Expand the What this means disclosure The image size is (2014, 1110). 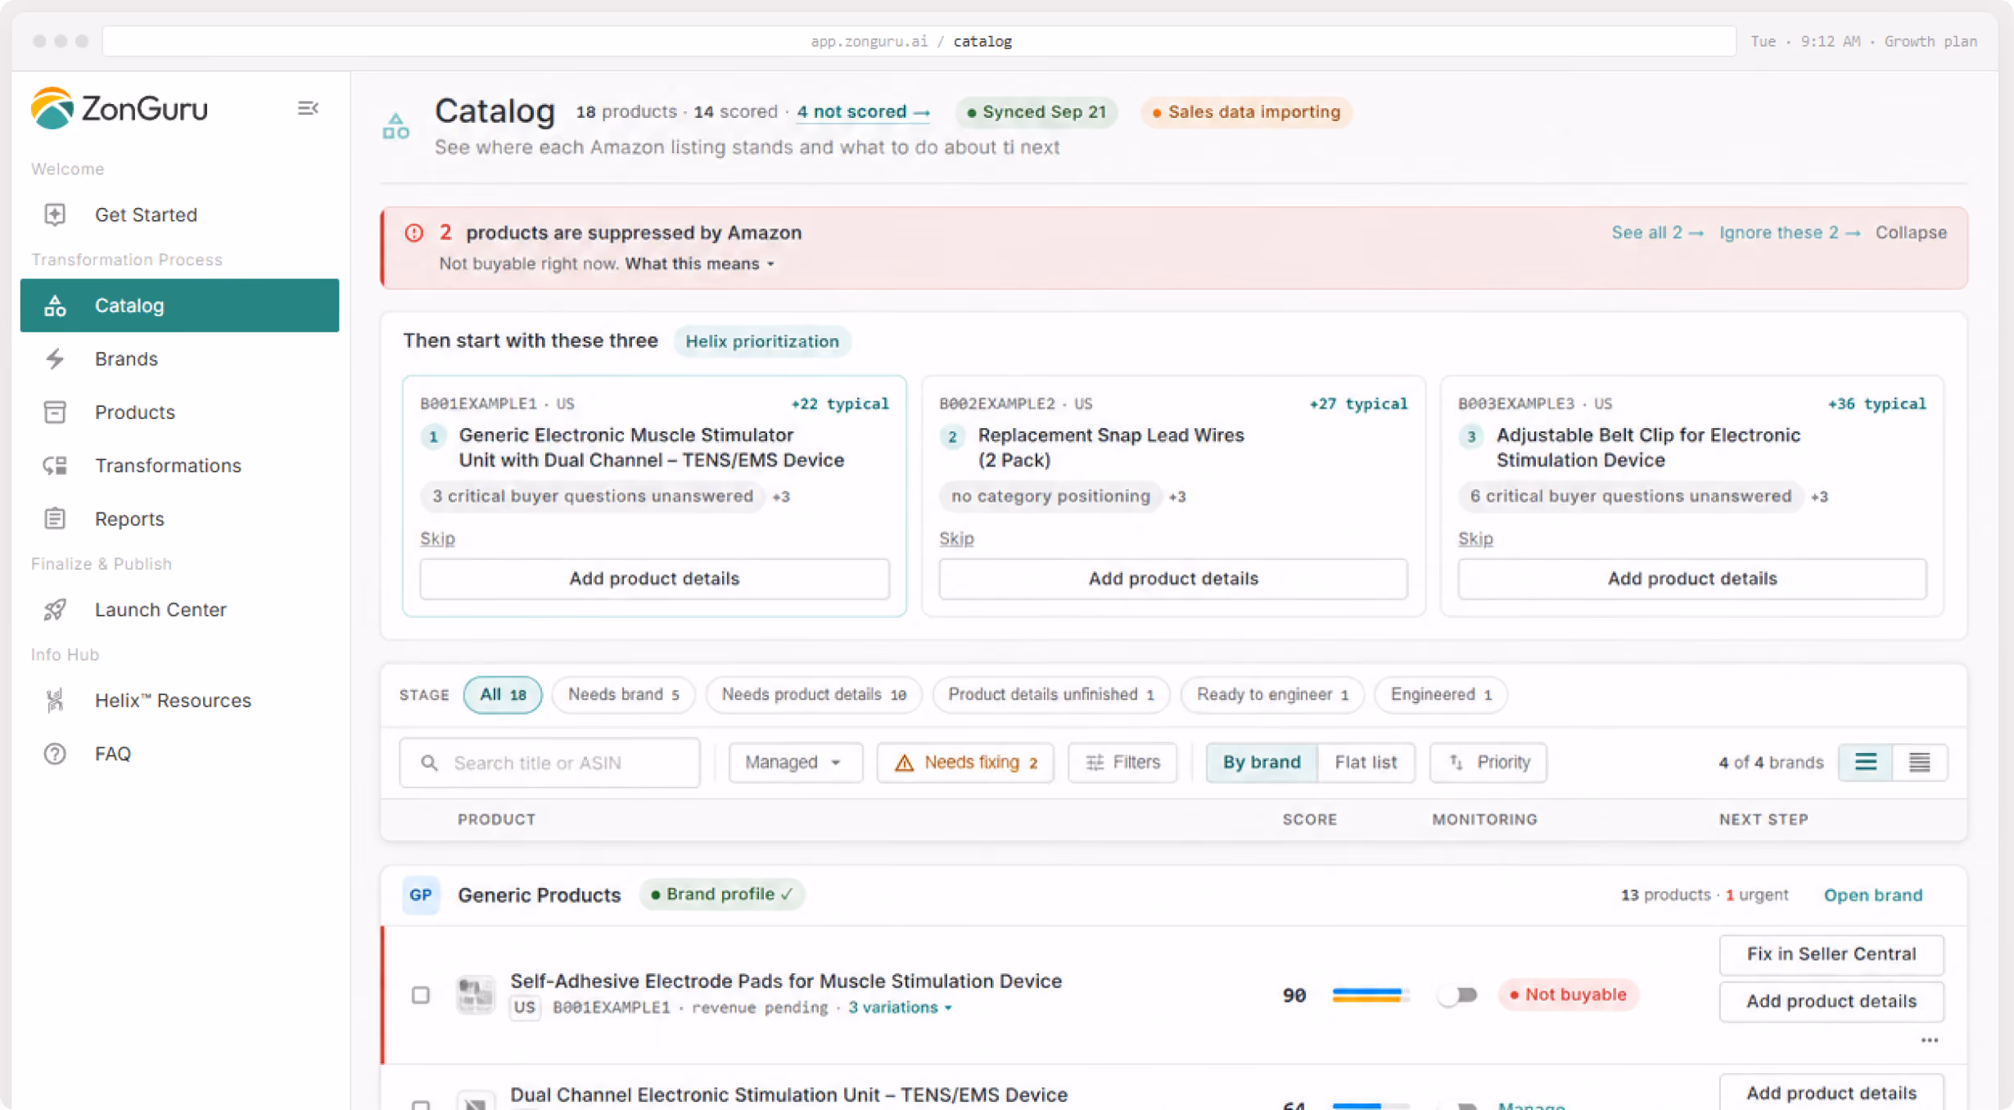pos(700,264)
